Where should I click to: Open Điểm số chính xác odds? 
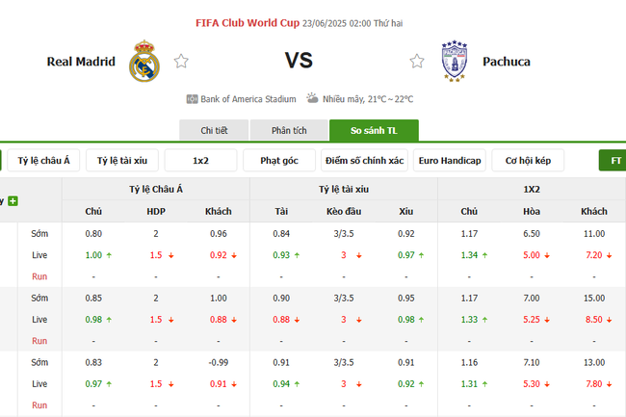tap(365, 161)
